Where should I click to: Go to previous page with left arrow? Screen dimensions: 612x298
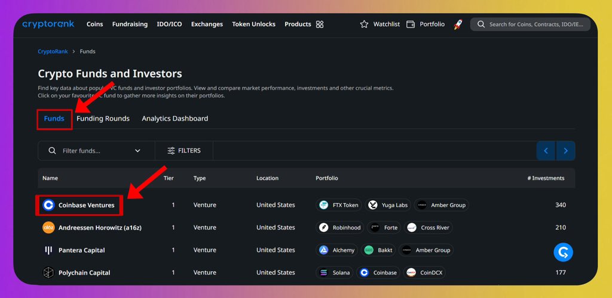546,151
